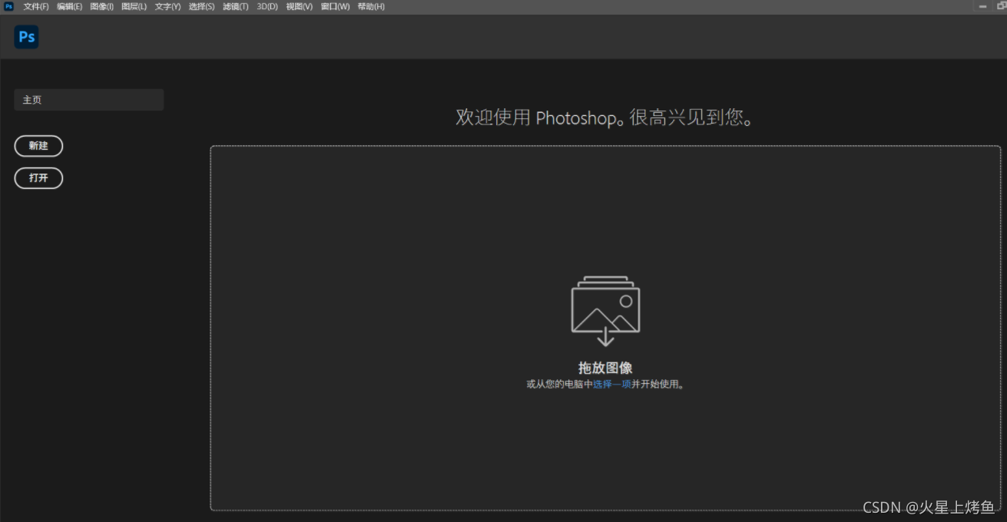Open the 文字(Y) menu
Viewport: 1007px width, 522px height.
pyautogui.click(x=167, y=6)
